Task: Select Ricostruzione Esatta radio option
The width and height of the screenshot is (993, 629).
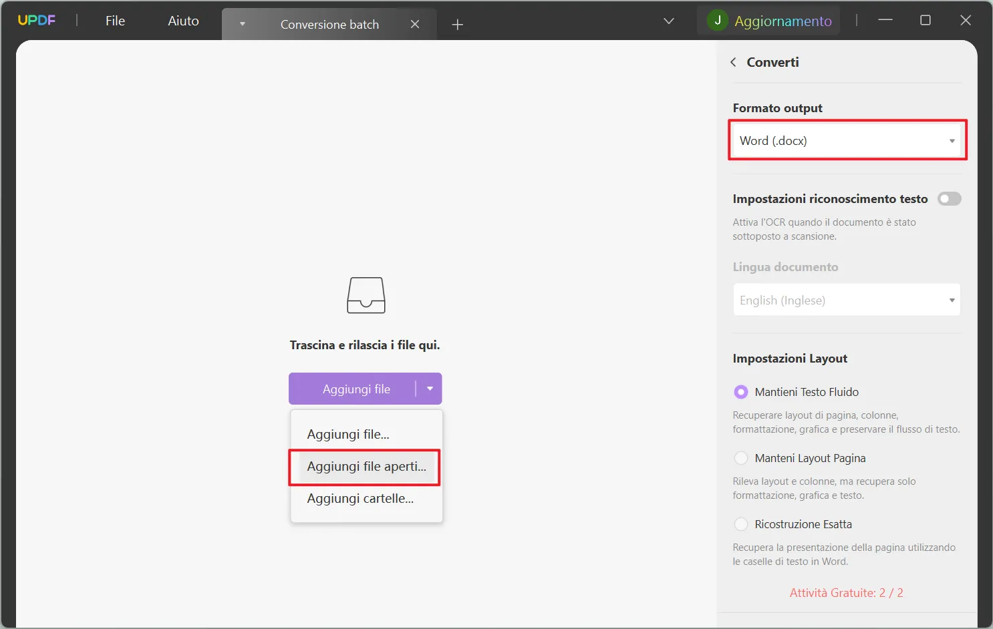Action: [x=740, y=524]
